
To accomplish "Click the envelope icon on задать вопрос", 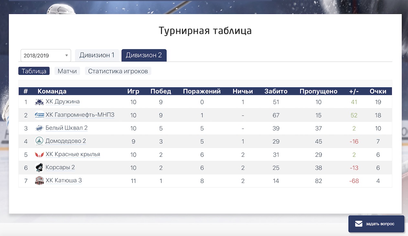I will pos(358,223).
